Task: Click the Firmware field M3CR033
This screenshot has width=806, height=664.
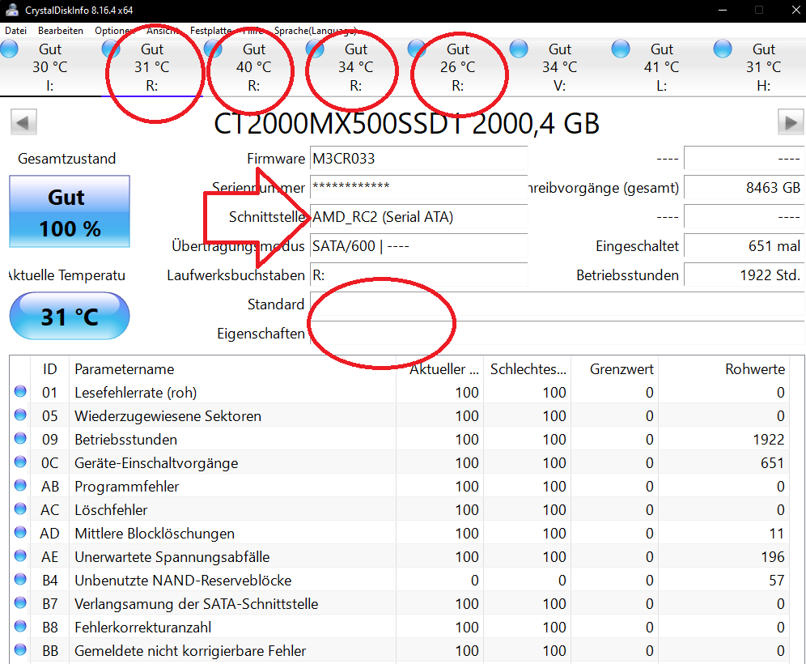Action: (418, 159)
